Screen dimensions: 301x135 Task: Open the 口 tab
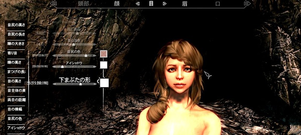coord(217,4)
